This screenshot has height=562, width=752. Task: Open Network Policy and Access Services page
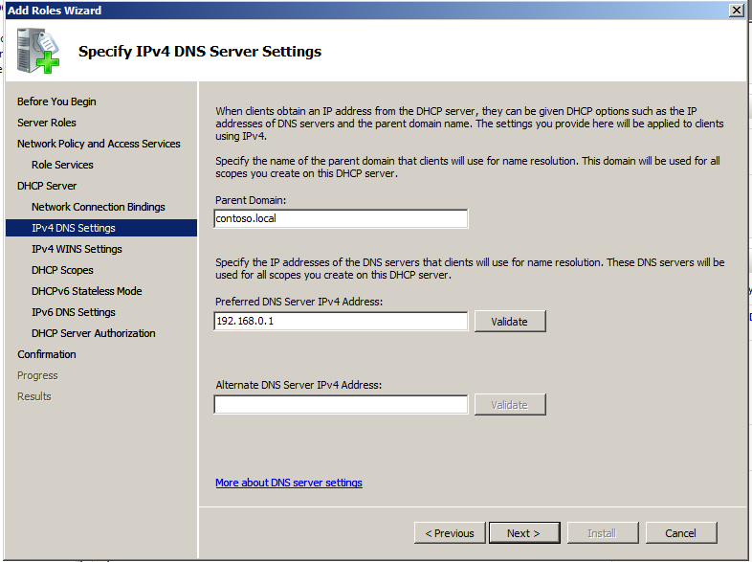99,144
